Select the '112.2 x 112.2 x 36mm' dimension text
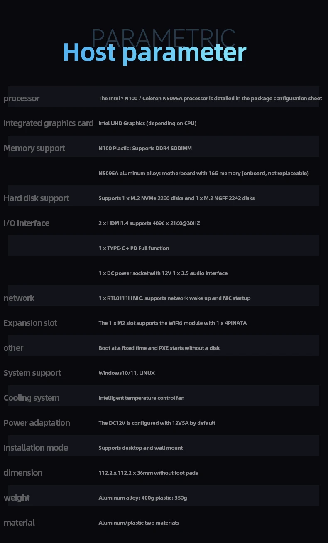 point(148,473)
